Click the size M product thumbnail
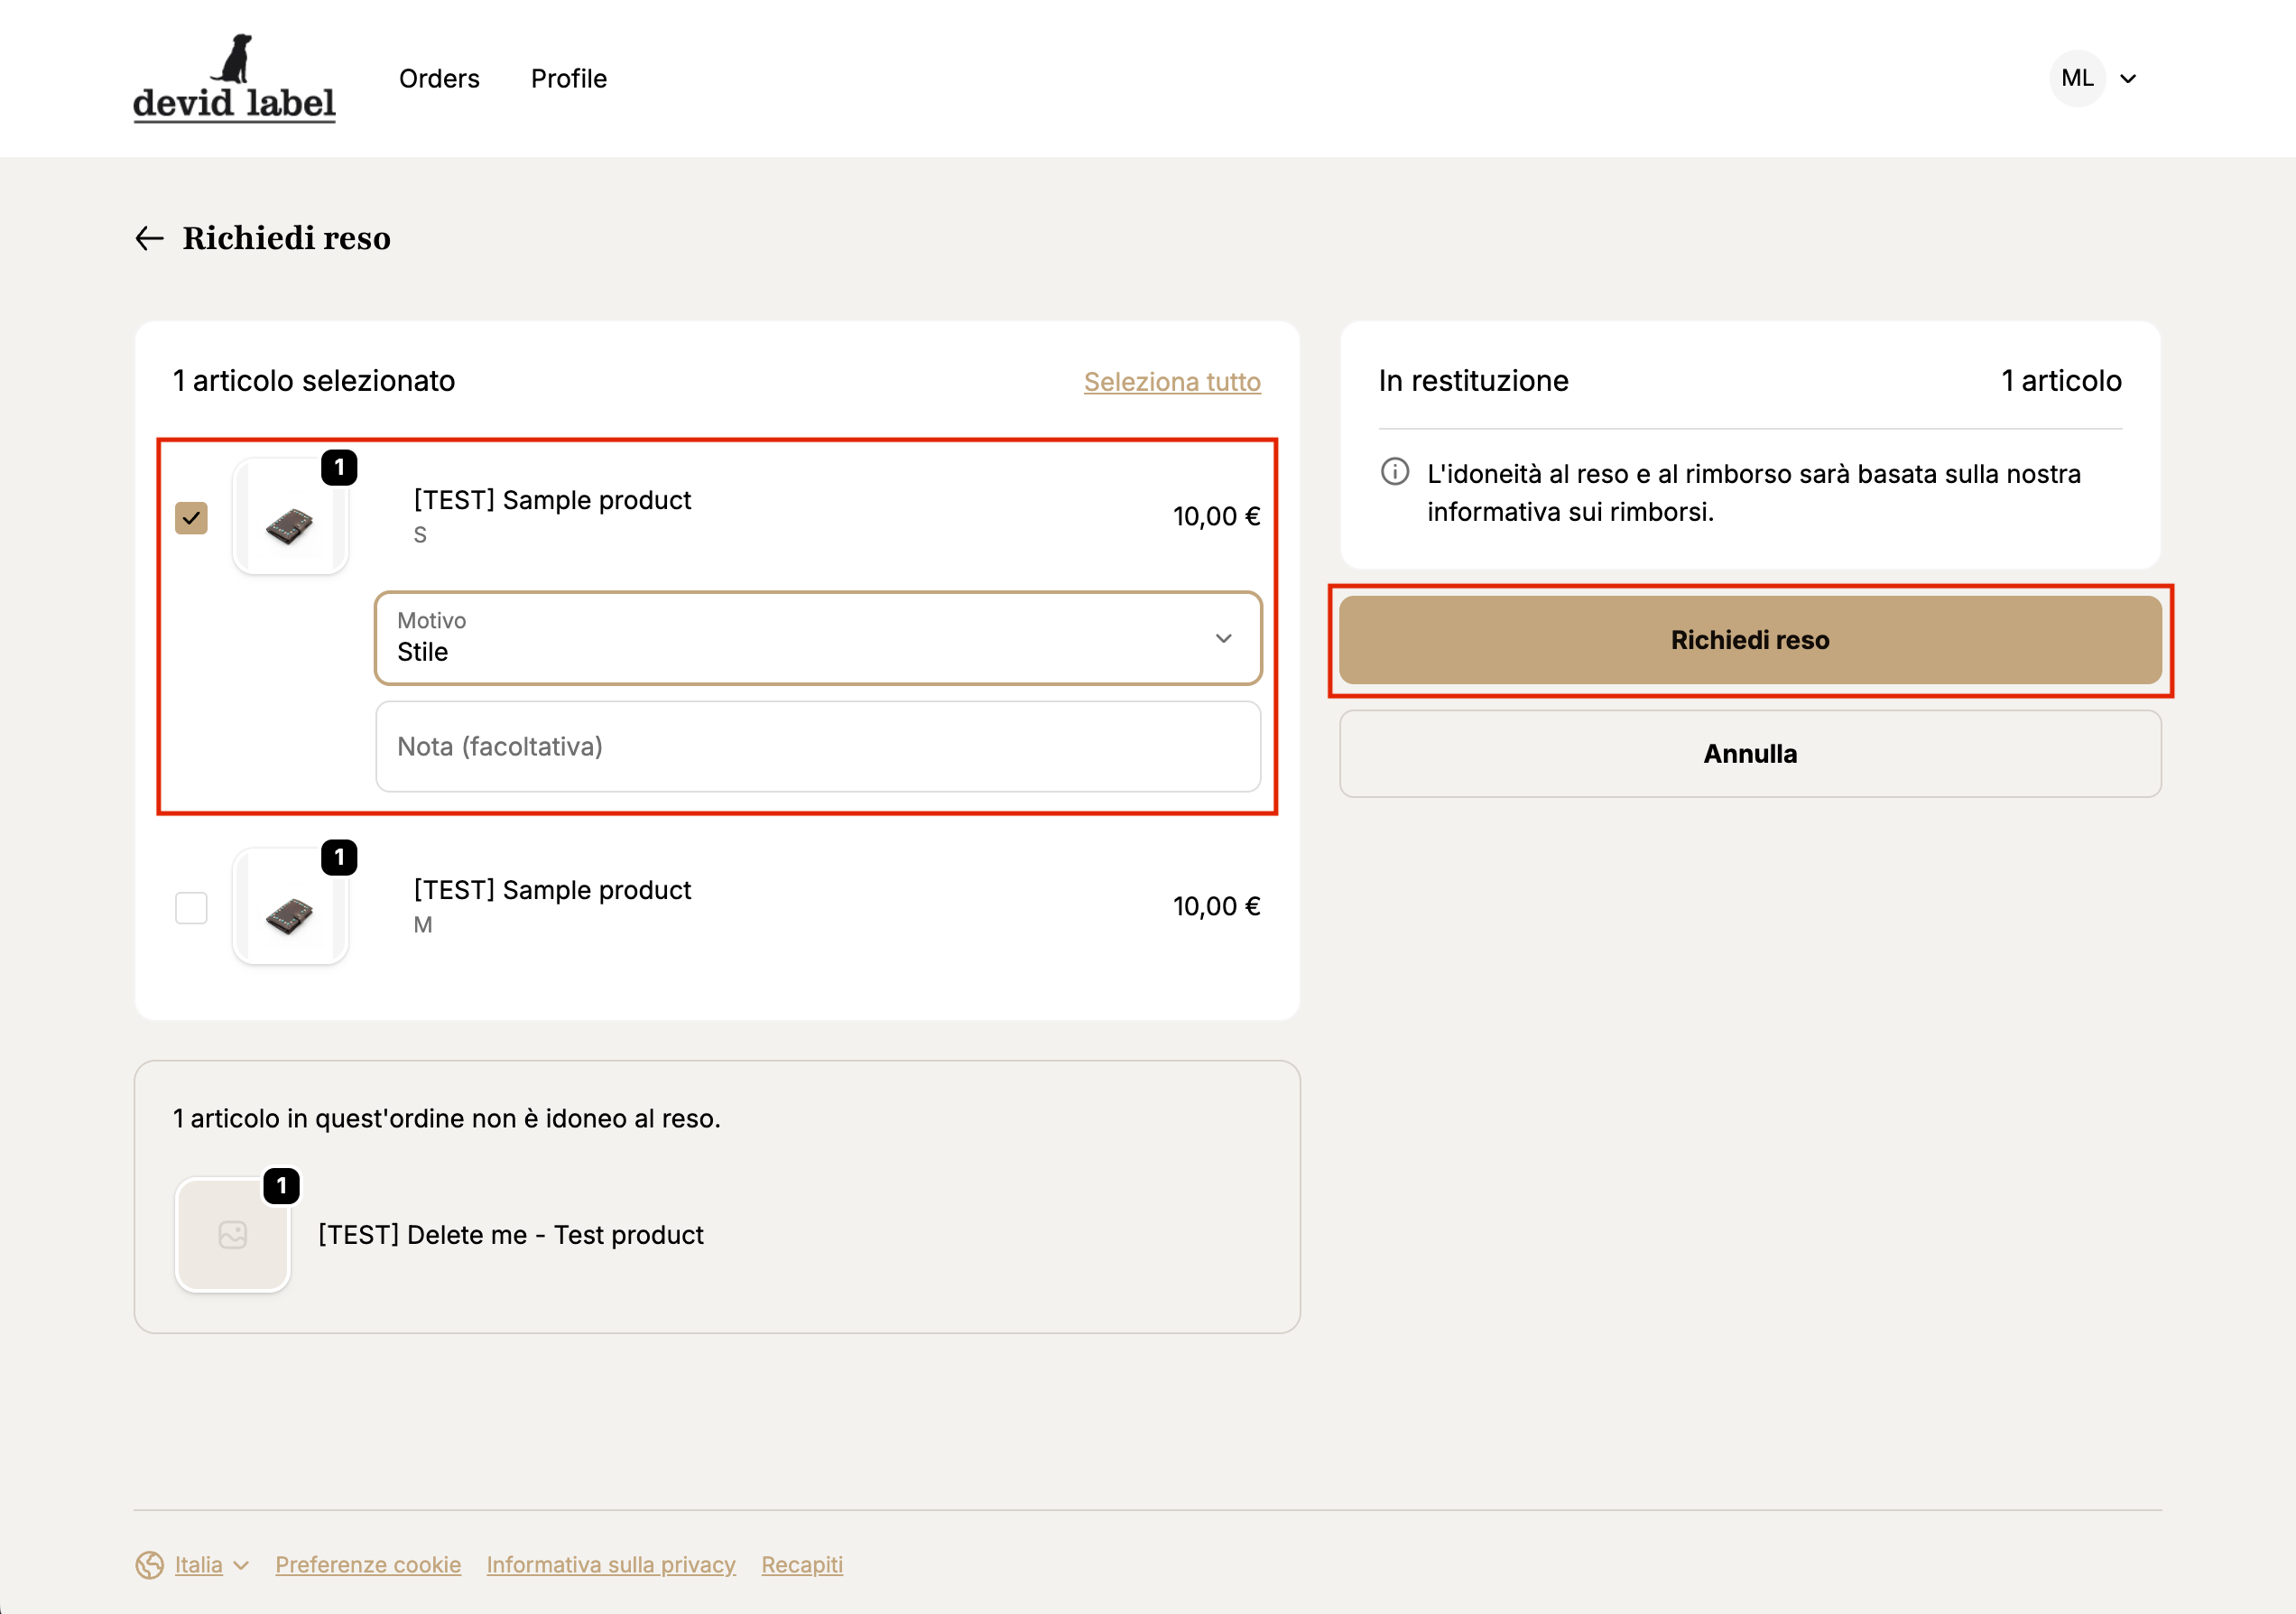The image size is (2296, 1614). pos(290,907)
